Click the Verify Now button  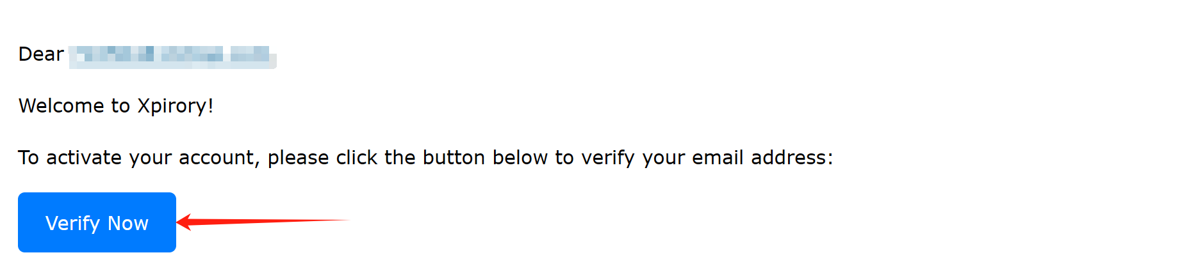pyautogui.click(x=97, y=222)
